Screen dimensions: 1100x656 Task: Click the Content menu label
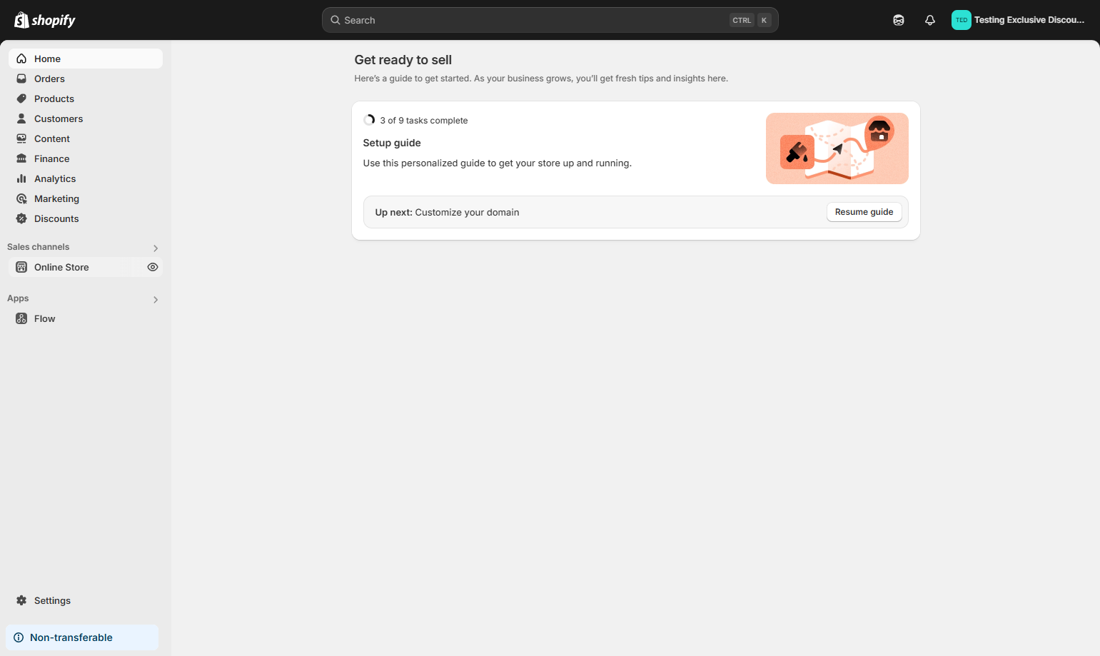(52, 138)
